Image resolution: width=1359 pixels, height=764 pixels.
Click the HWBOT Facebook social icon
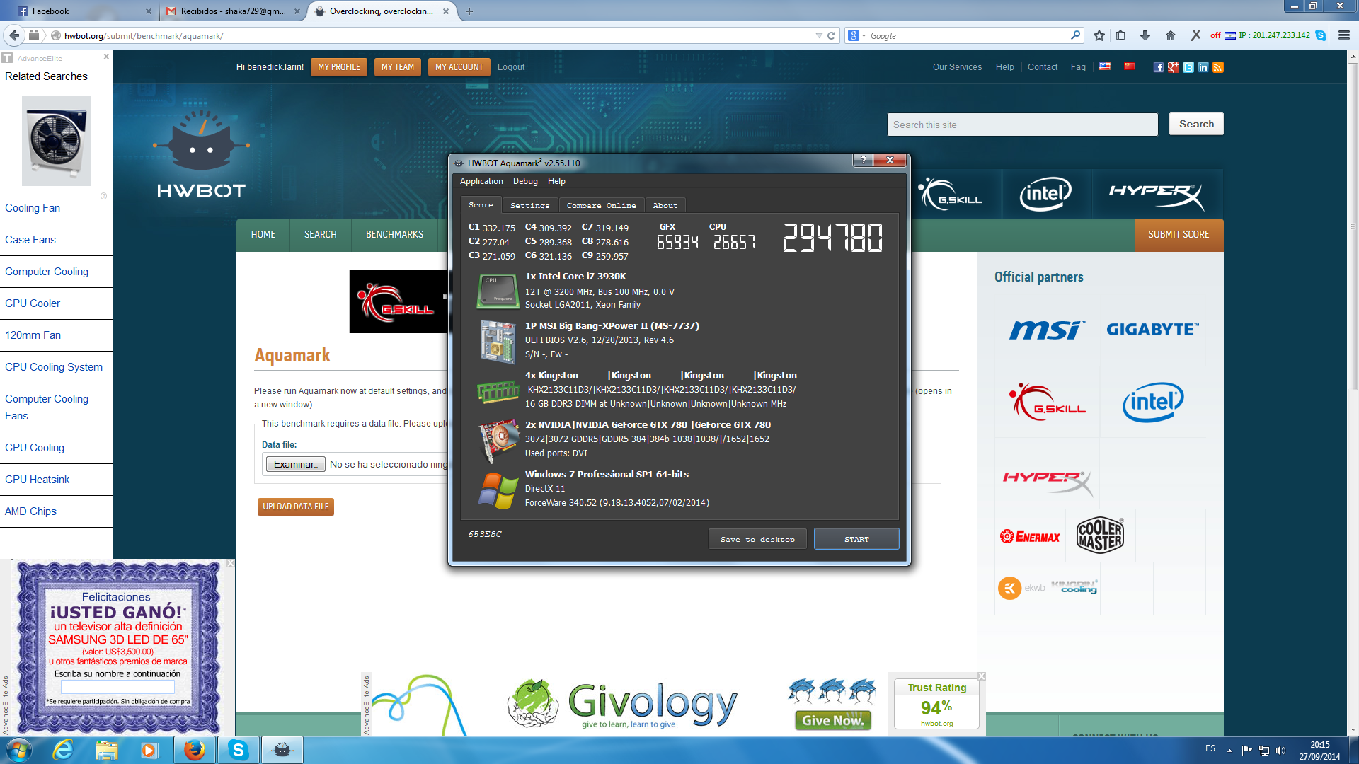click(x=1158, y=67)
